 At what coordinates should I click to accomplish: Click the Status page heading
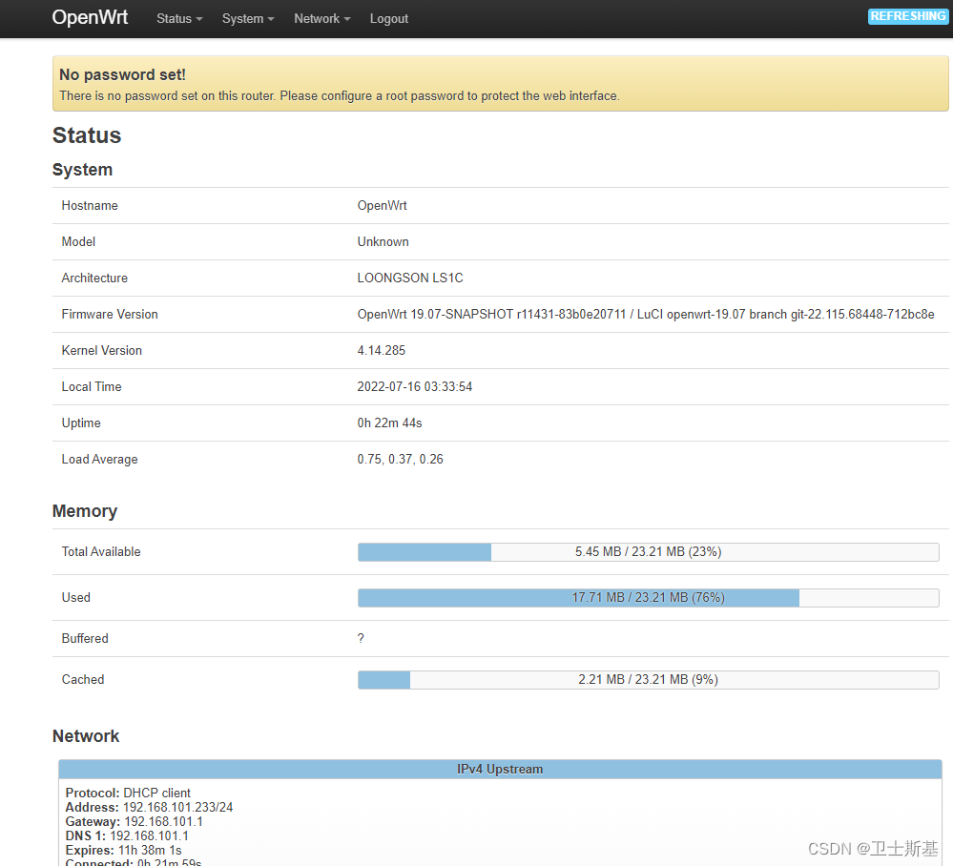pyautogui.click(x=87, y=134)
